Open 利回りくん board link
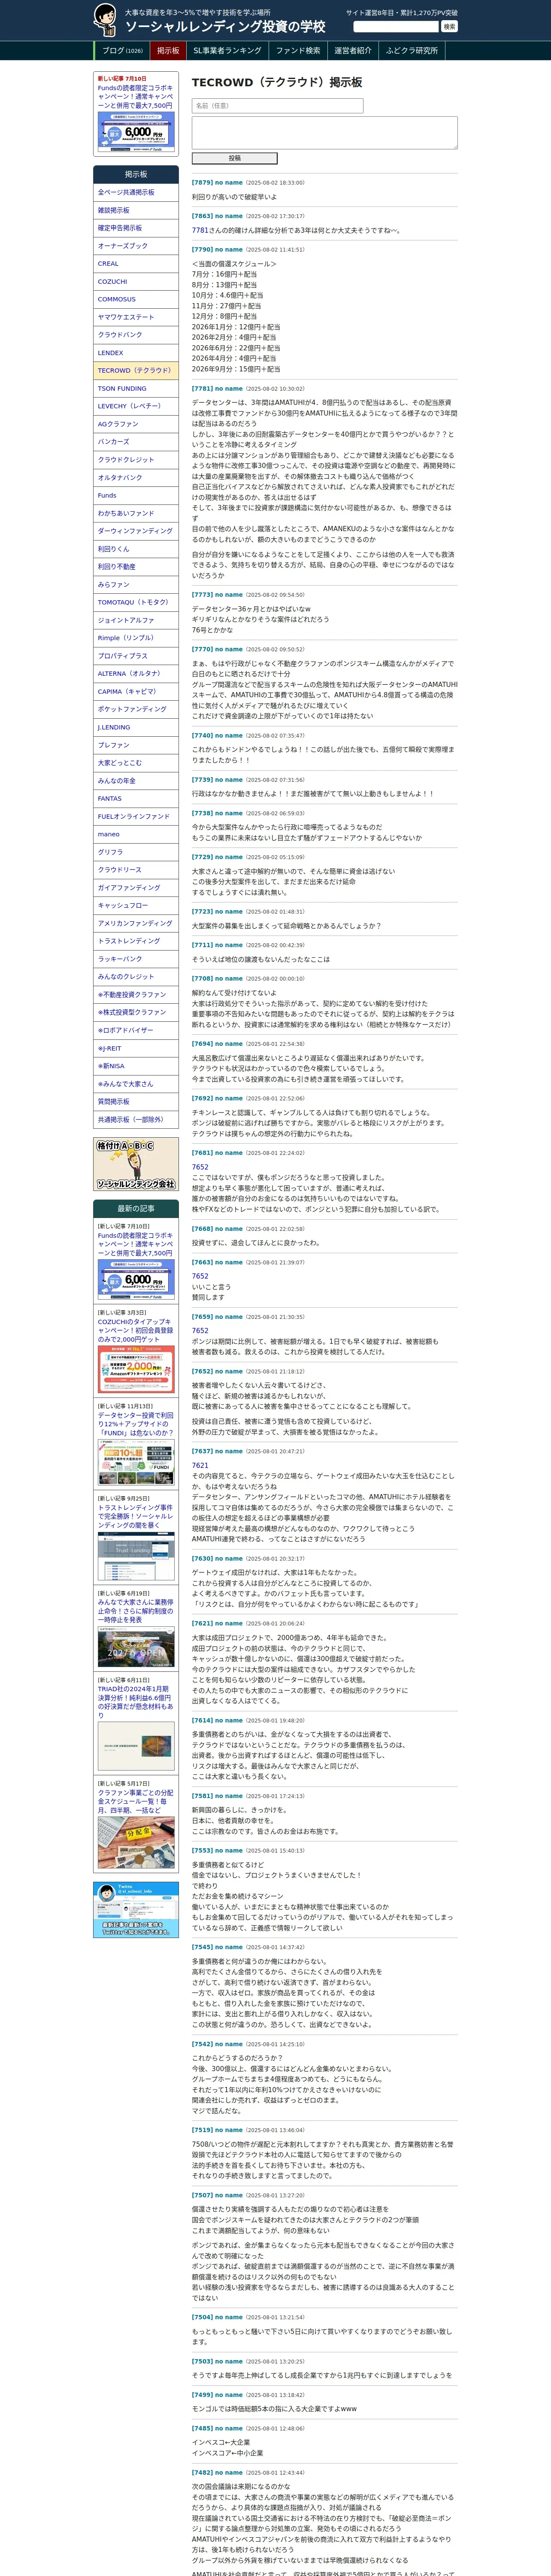The height and width of the screenshot is (2576, 551). pyautogui.click(x=136, y=549)
